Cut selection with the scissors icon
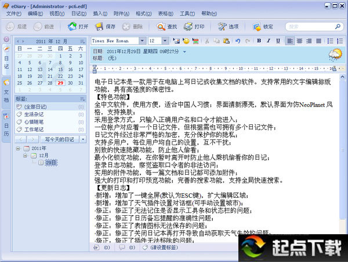The image size is (348, 262). (207, 41)
